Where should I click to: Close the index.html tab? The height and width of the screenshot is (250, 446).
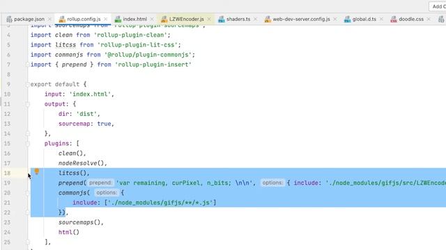(152, 19)
